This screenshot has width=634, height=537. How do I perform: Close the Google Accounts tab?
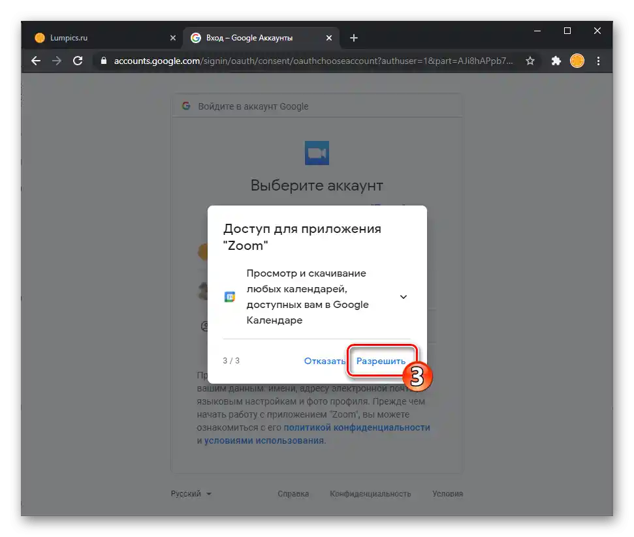coord(329,38)
